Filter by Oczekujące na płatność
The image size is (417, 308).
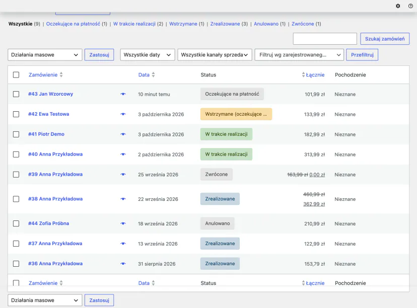coord(73,24)
